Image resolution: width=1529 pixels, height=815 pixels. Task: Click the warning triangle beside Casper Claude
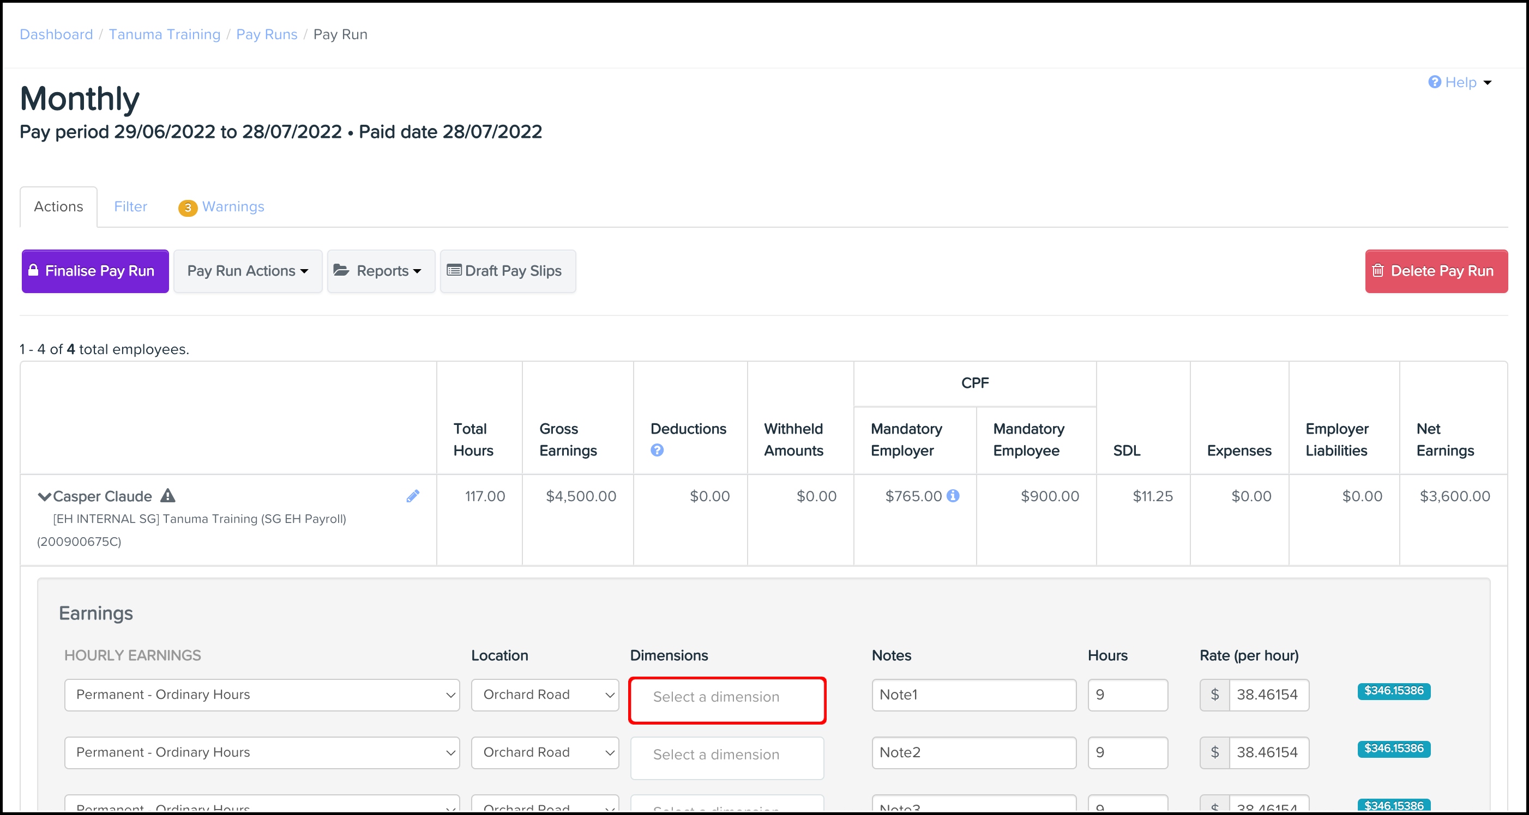tap(168, 495)
